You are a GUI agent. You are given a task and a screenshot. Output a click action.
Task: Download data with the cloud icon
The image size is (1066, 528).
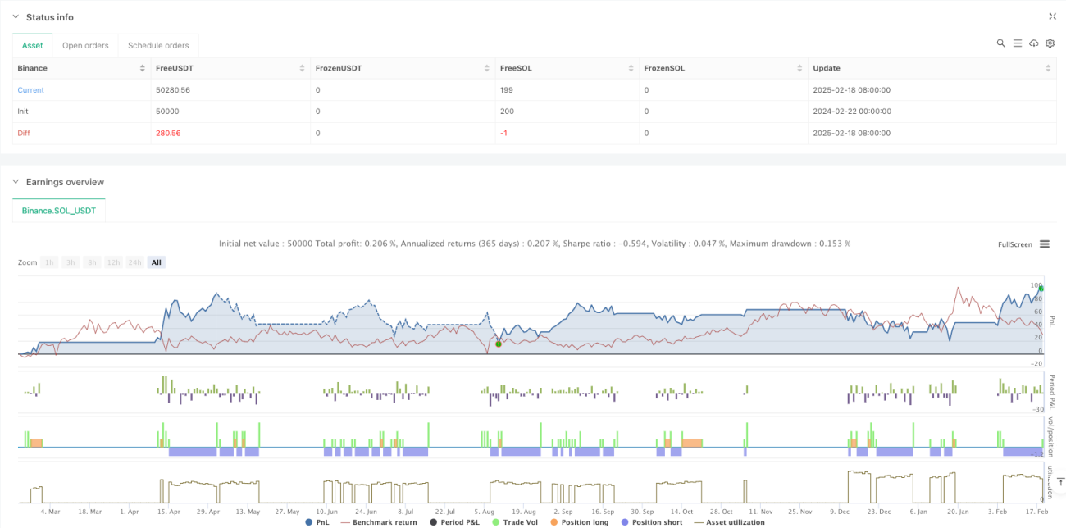(1034, 43)
